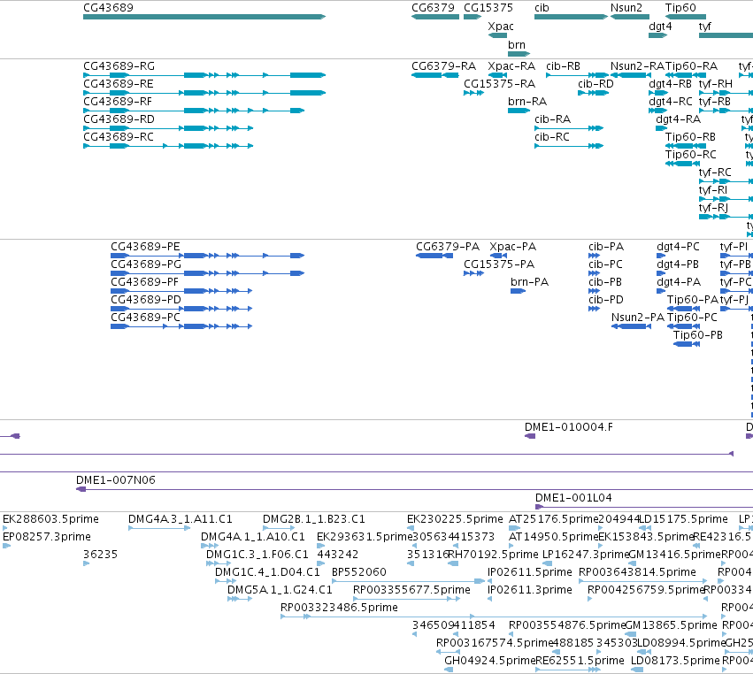This screenshot has width=753, height=674.
Task: Click the CG43689-PE protein label
Action: coord(145,247)
